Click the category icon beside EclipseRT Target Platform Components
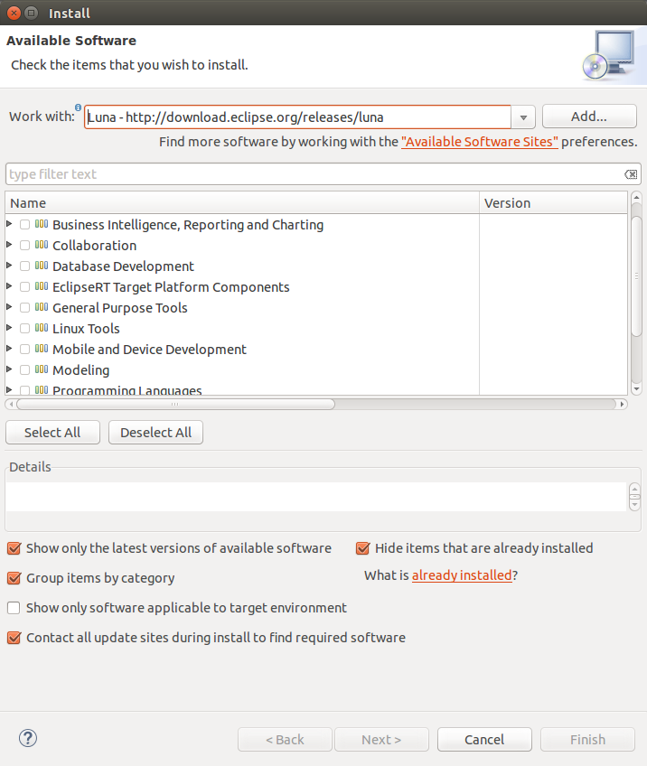 pos(42,286)
